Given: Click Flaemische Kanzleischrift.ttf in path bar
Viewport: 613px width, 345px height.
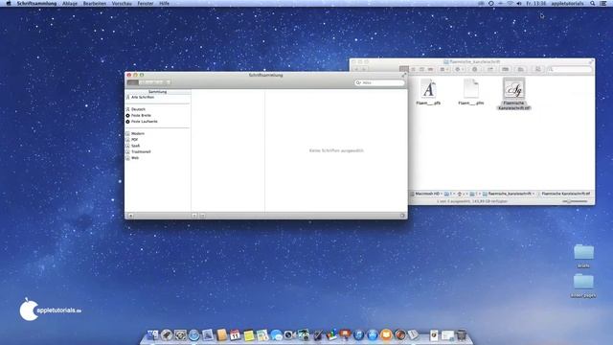Looking at the screenshot, I should (563, 194).
